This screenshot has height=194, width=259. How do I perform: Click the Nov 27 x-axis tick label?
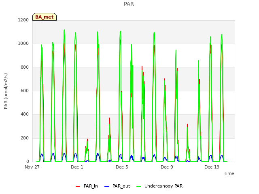pos(32,167)
